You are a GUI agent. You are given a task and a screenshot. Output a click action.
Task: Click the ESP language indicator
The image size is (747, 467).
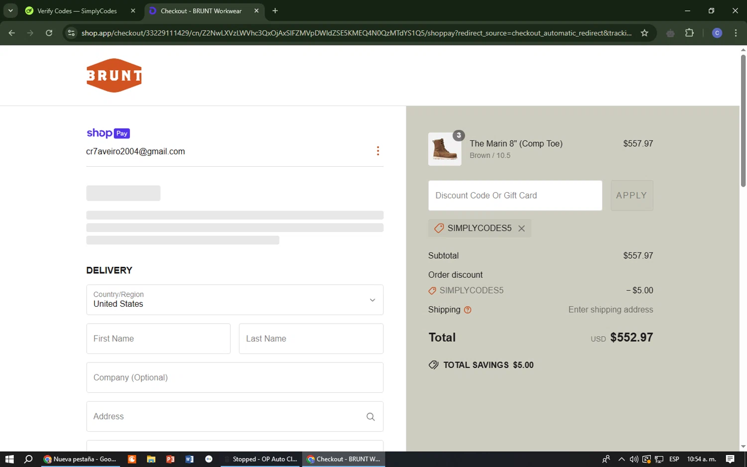(x=674, y=459)
